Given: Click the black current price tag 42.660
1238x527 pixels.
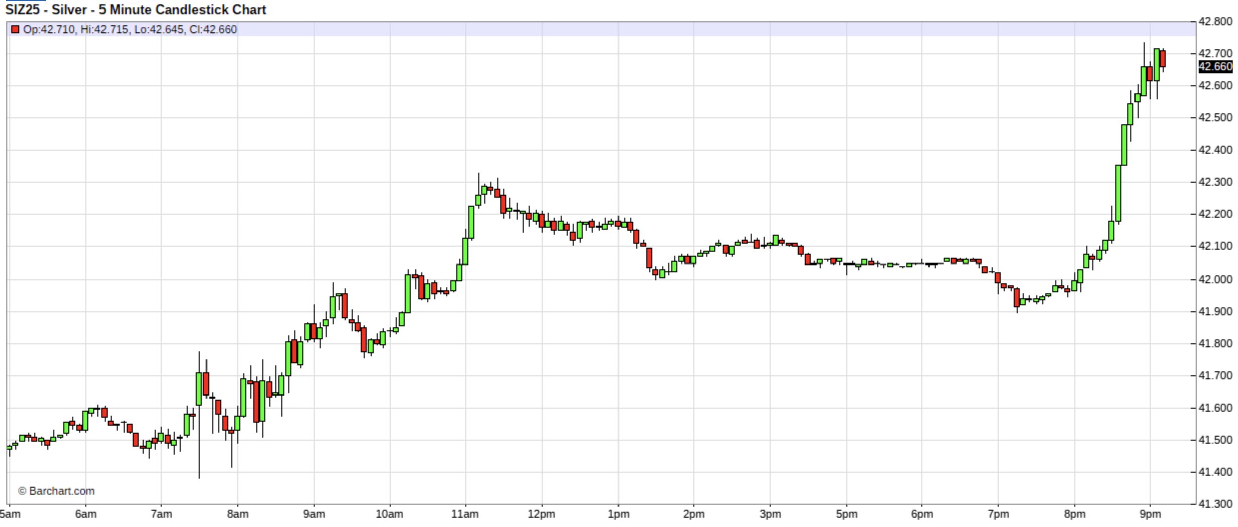Looking at the screenshot, I should (x=1215, y=67).
